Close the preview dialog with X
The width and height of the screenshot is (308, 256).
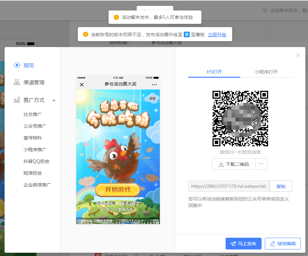click(298, 55)
